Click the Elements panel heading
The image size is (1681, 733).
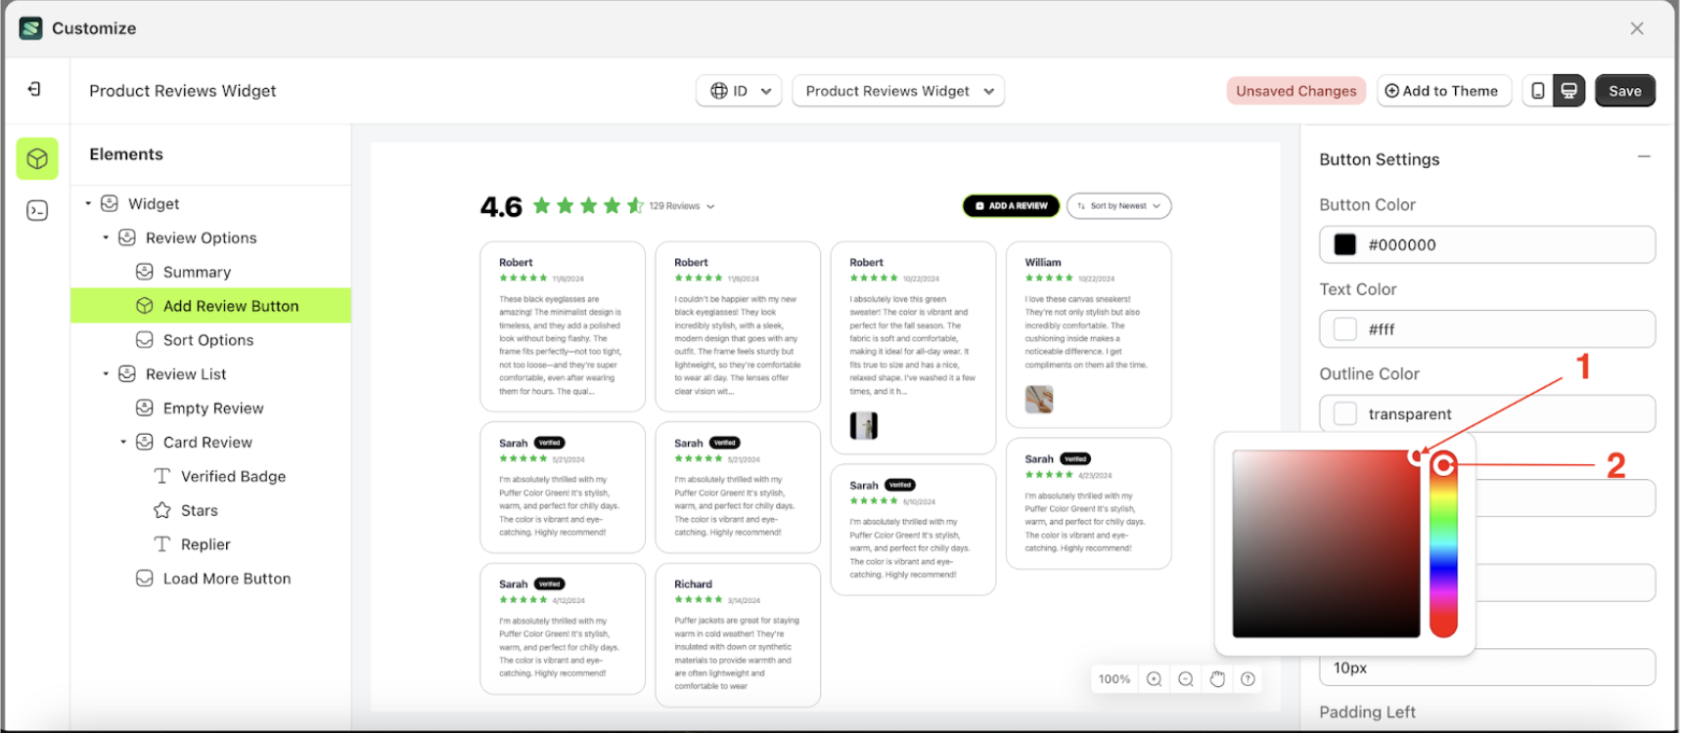[126, 154]
